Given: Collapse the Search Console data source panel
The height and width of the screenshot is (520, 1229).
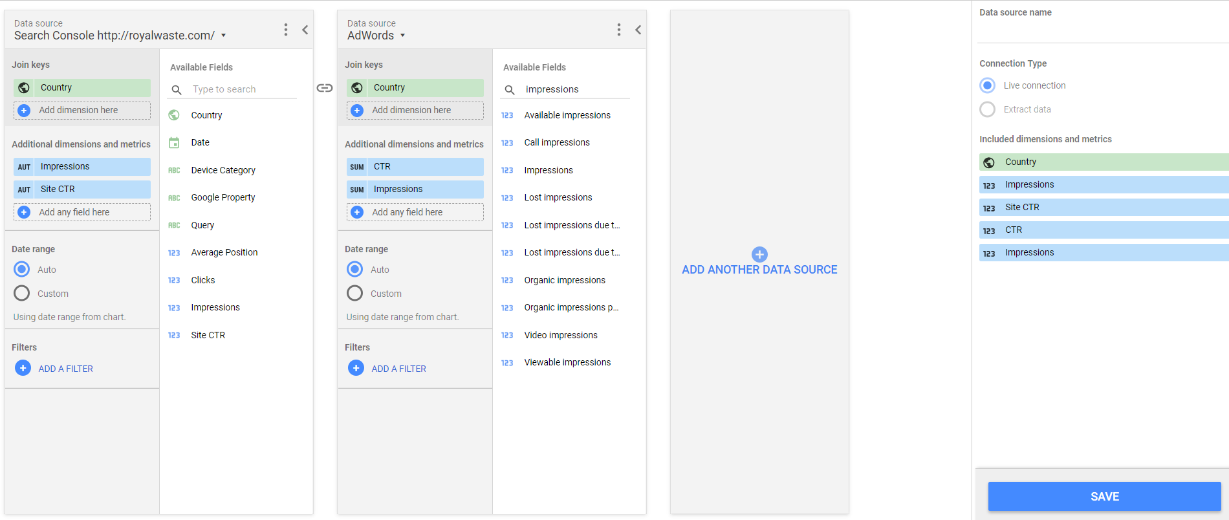Looking at the screenshot, I should (x=305, y=30).
